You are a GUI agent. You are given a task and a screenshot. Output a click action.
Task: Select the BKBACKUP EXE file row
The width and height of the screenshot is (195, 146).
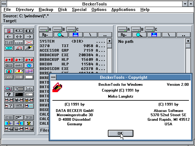[73, 55]
